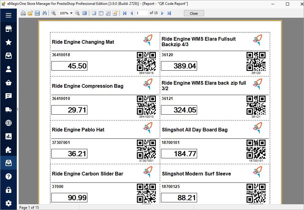Open the favorites star in sidebar
Viewport: 304px width, 210px height.
(x=9, y=42)
